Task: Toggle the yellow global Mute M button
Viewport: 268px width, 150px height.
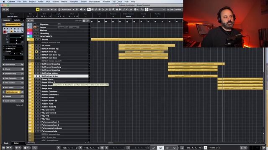Action: pyautogui.click(x=38, y=10)
